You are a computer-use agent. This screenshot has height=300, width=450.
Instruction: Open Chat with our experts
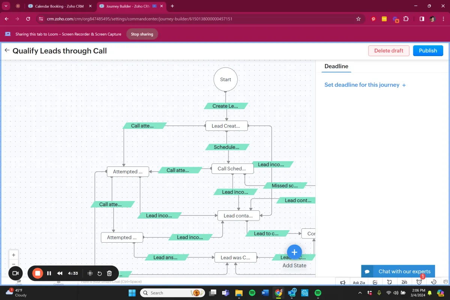coord(398,271)
